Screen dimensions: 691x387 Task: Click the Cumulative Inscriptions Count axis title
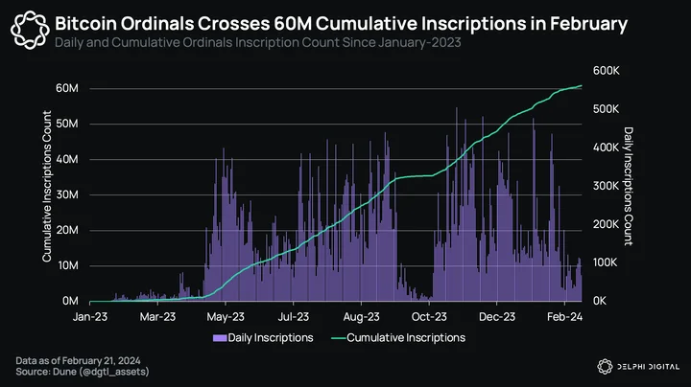47,187
